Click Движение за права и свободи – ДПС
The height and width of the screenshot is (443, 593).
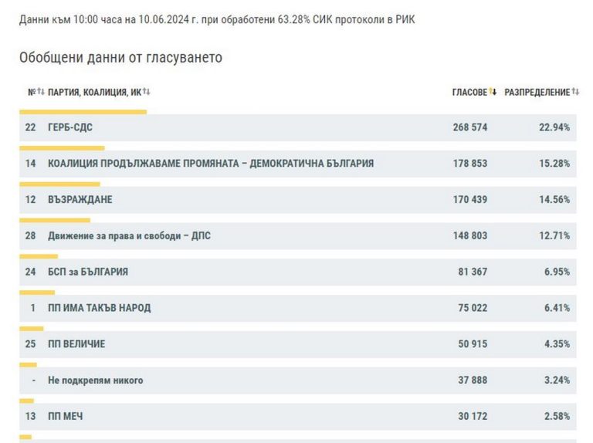pos(129,235)
